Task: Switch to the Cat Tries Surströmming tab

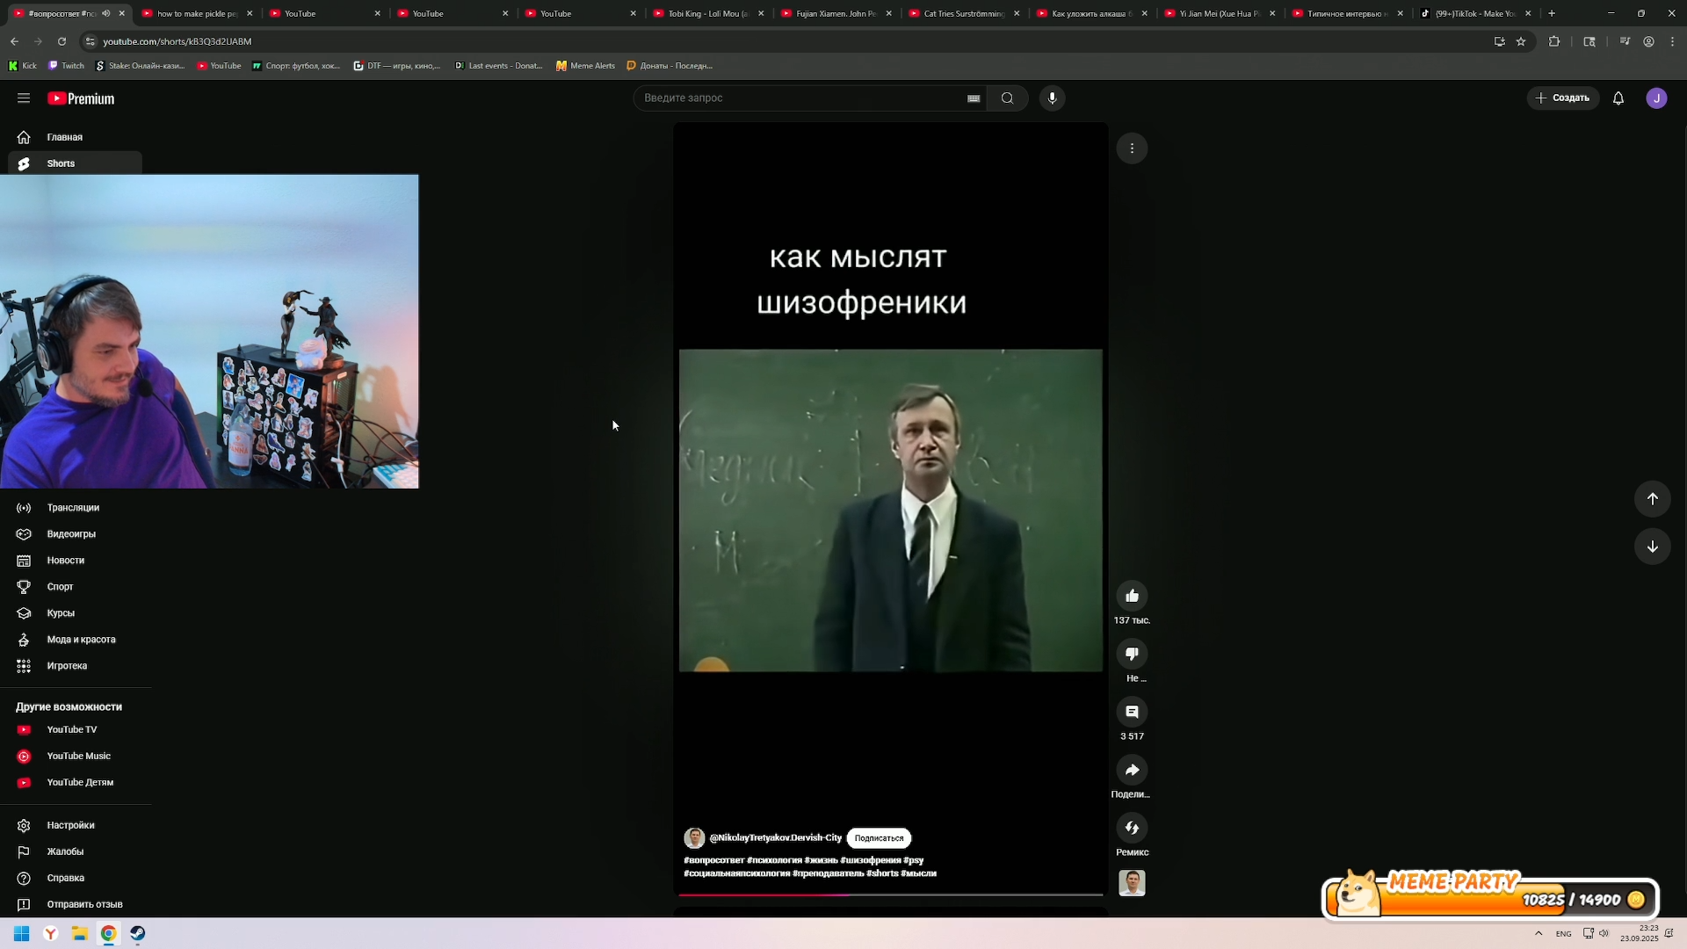Action: 961,13
